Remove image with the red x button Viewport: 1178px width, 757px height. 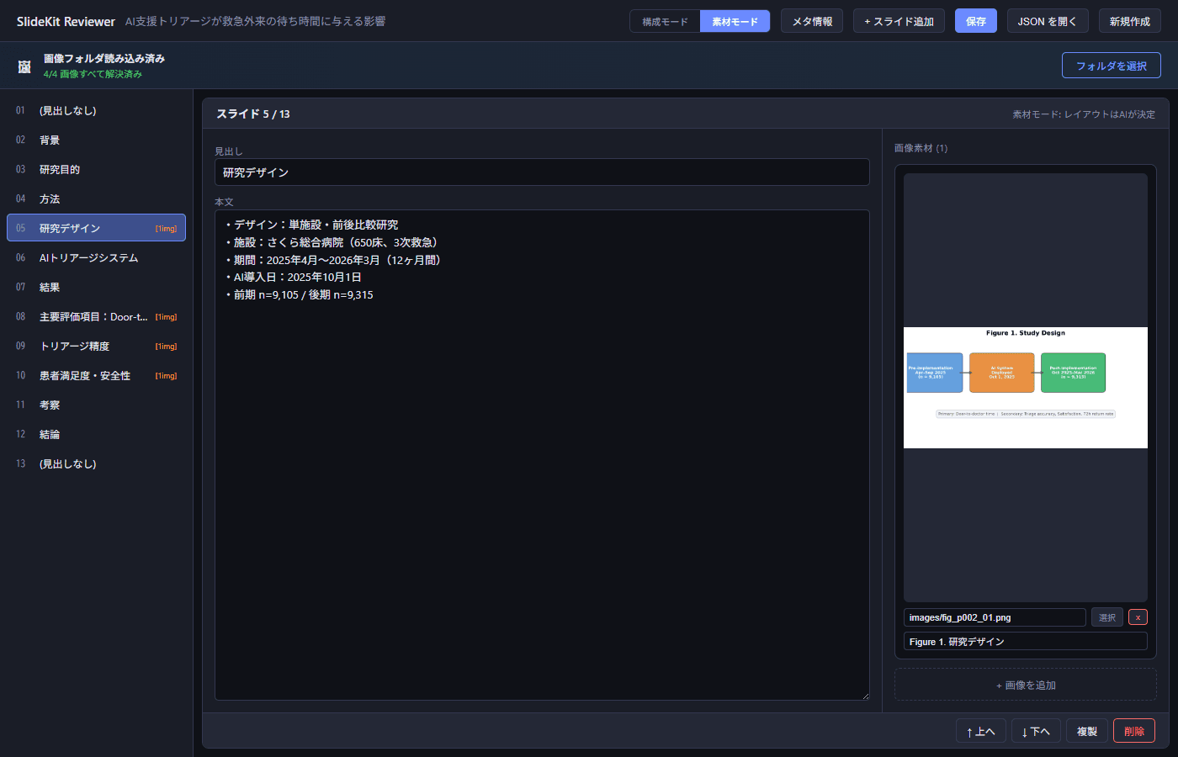click(x=1138, y=617)
